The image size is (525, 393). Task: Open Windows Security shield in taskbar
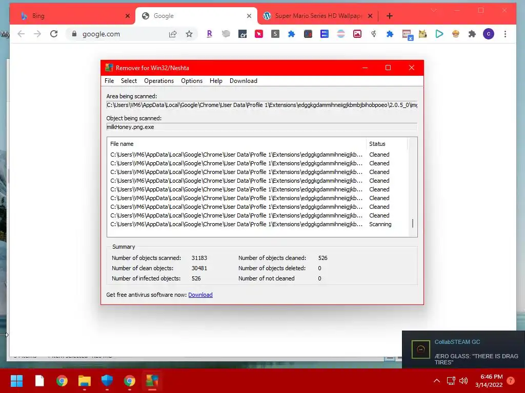point(107,381)
